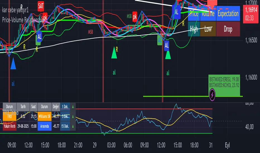Select the red Yukarı Kırdı cell
The width and height of the screenshot is (260, 153).
pyautogui.click(x=9, y=126)
